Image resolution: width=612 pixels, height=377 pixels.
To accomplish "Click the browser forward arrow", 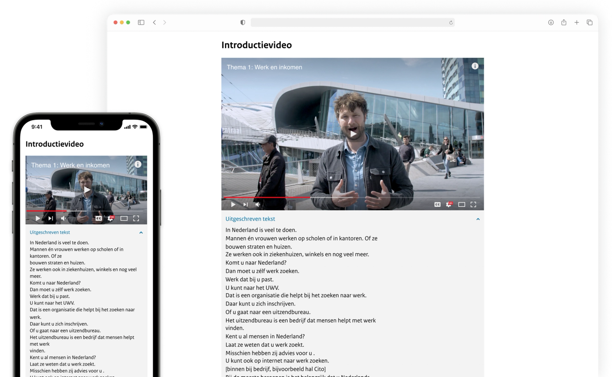I will pyautogui.click(x=164, y=22).
